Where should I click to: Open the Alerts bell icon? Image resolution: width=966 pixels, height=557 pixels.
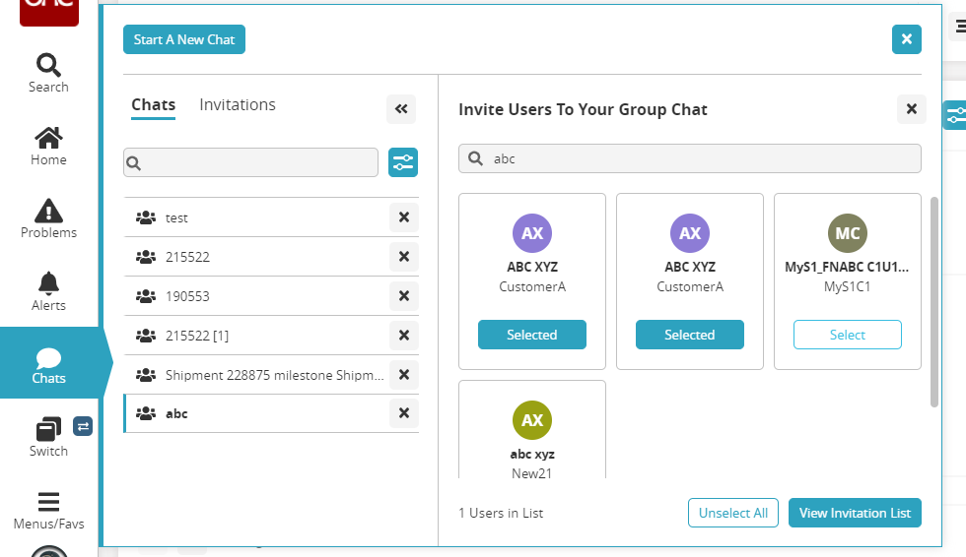[48, 291]
